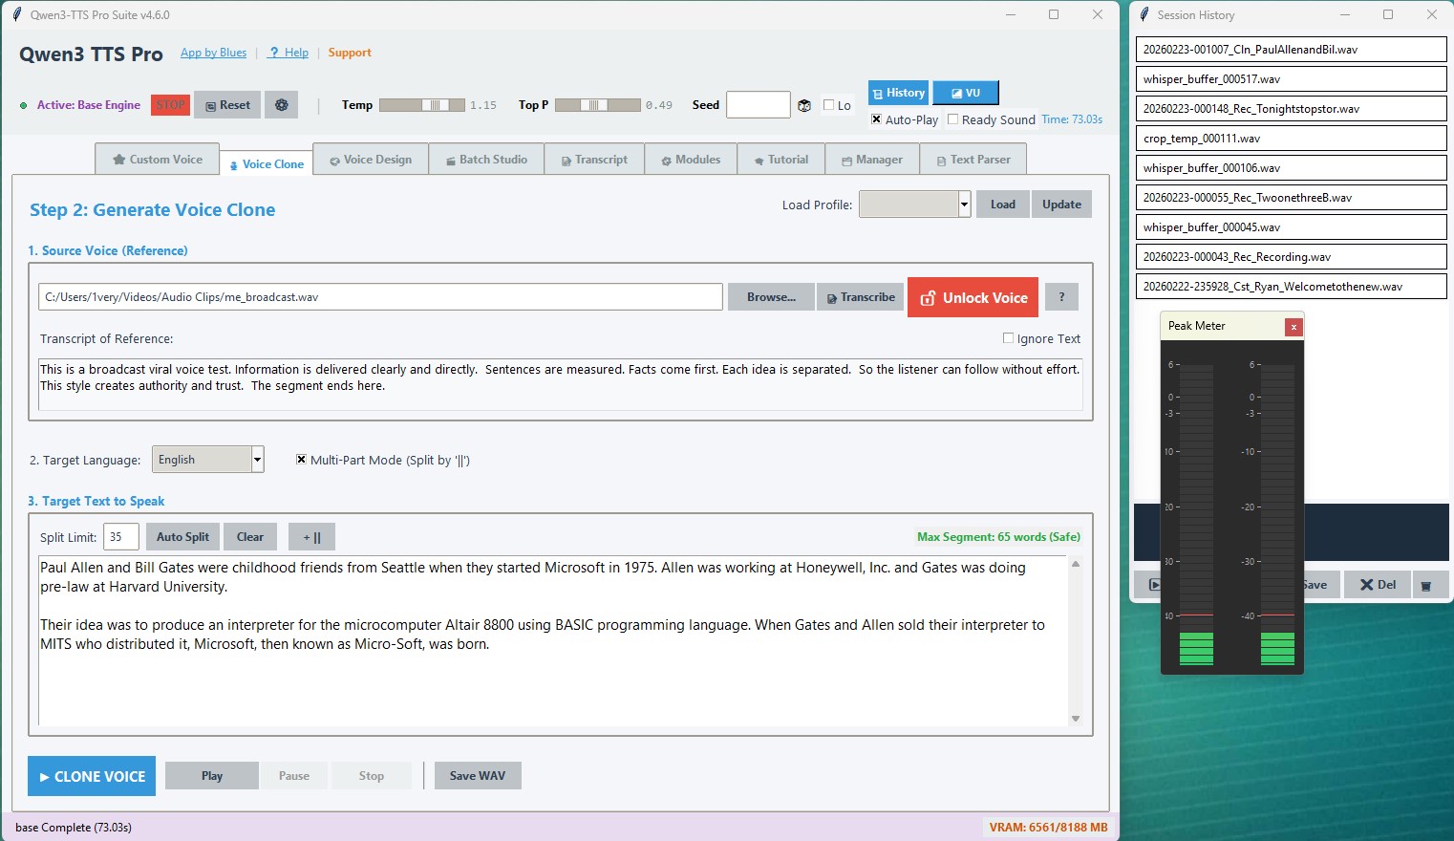1454x841 pixels.
Task: Switch to the Batch Studio tab
Action: tap(486, 159)
